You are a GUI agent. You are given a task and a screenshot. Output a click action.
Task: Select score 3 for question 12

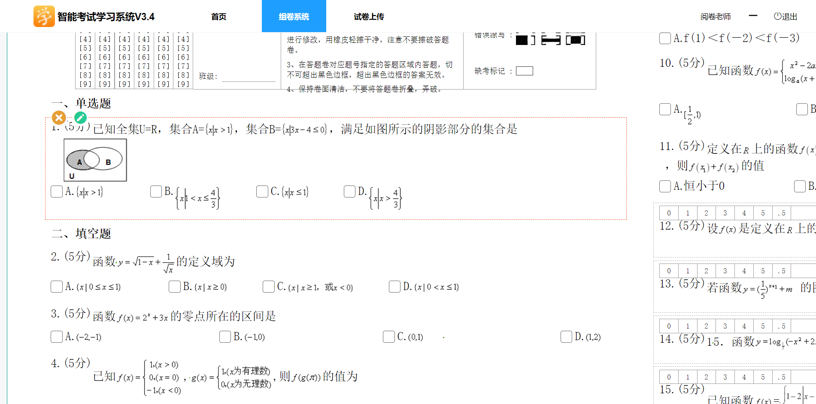(725, 213)
